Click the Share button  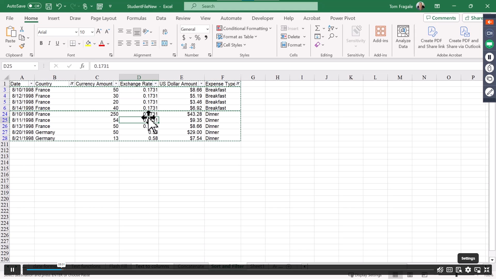point(475,18)
